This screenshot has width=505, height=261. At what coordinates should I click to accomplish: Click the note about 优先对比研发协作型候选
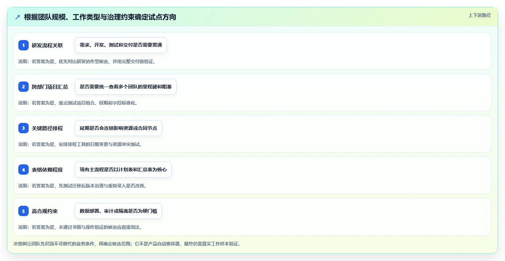pyautogui.click(x=87, y=61)
